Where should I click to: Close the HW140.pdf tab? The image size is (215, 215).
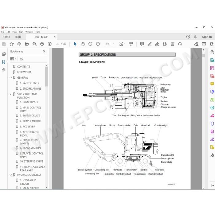[55, 37]
